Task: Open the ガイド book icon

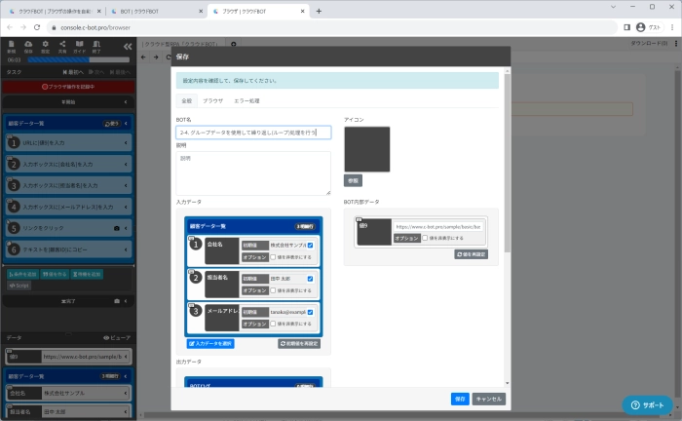Action: (x=80, y=45)
